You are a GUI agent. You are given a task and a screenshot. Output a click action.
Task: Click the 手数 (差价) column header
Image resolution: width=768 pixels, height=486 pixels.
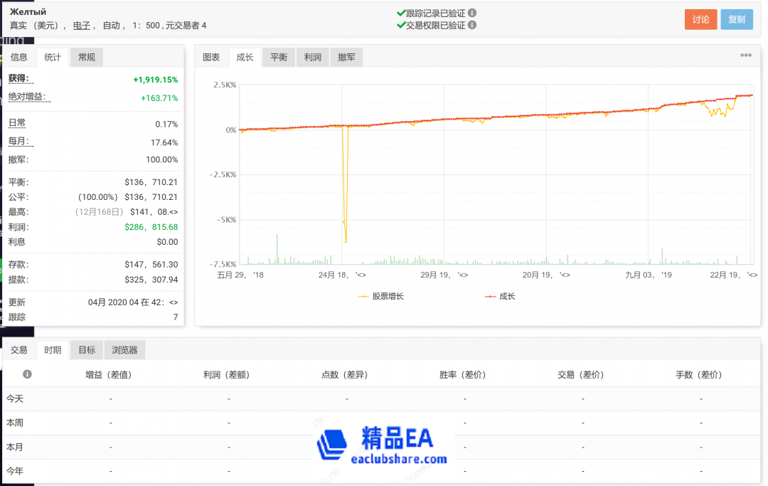click(699, 375)
